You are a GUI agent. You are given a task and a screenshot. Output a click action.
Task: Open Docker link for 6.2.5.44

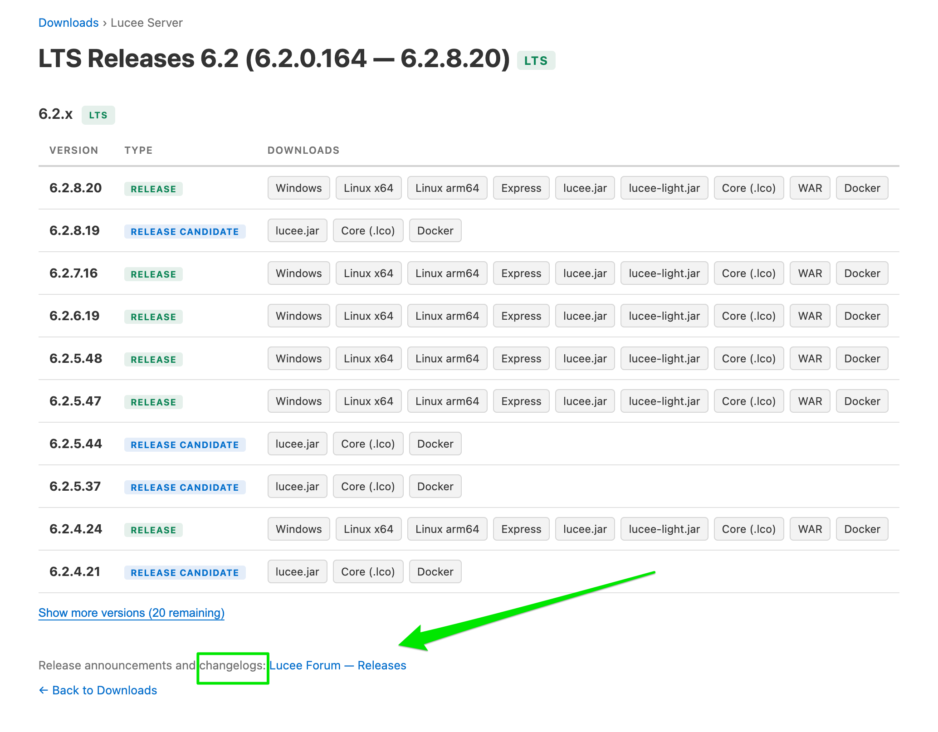point(435,444)
